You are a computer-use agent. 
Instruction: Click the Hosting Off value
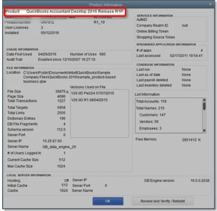coord(66,180)
